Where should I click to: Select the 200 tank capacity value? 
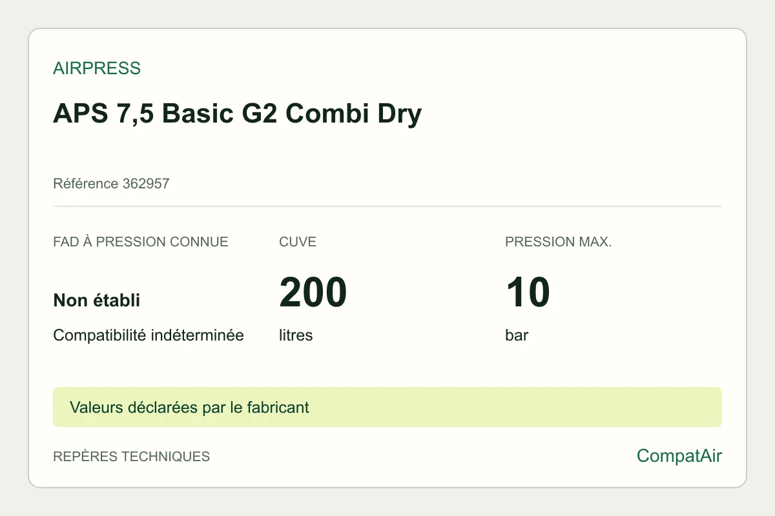point(313,292)
